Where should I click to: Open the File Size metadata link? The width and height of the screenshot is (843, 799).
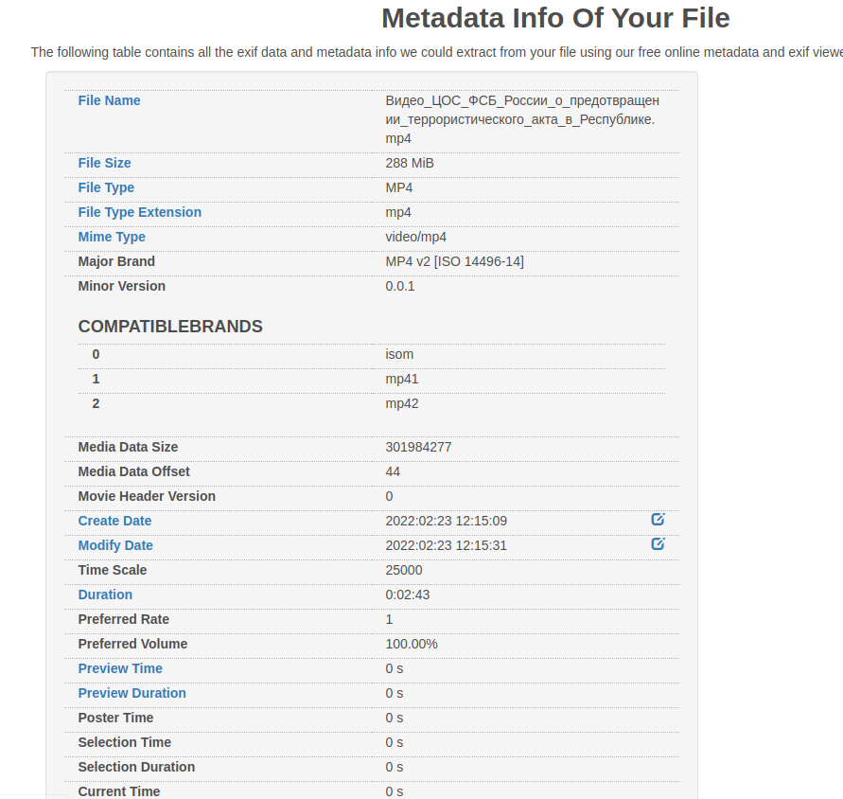(104, 163)
